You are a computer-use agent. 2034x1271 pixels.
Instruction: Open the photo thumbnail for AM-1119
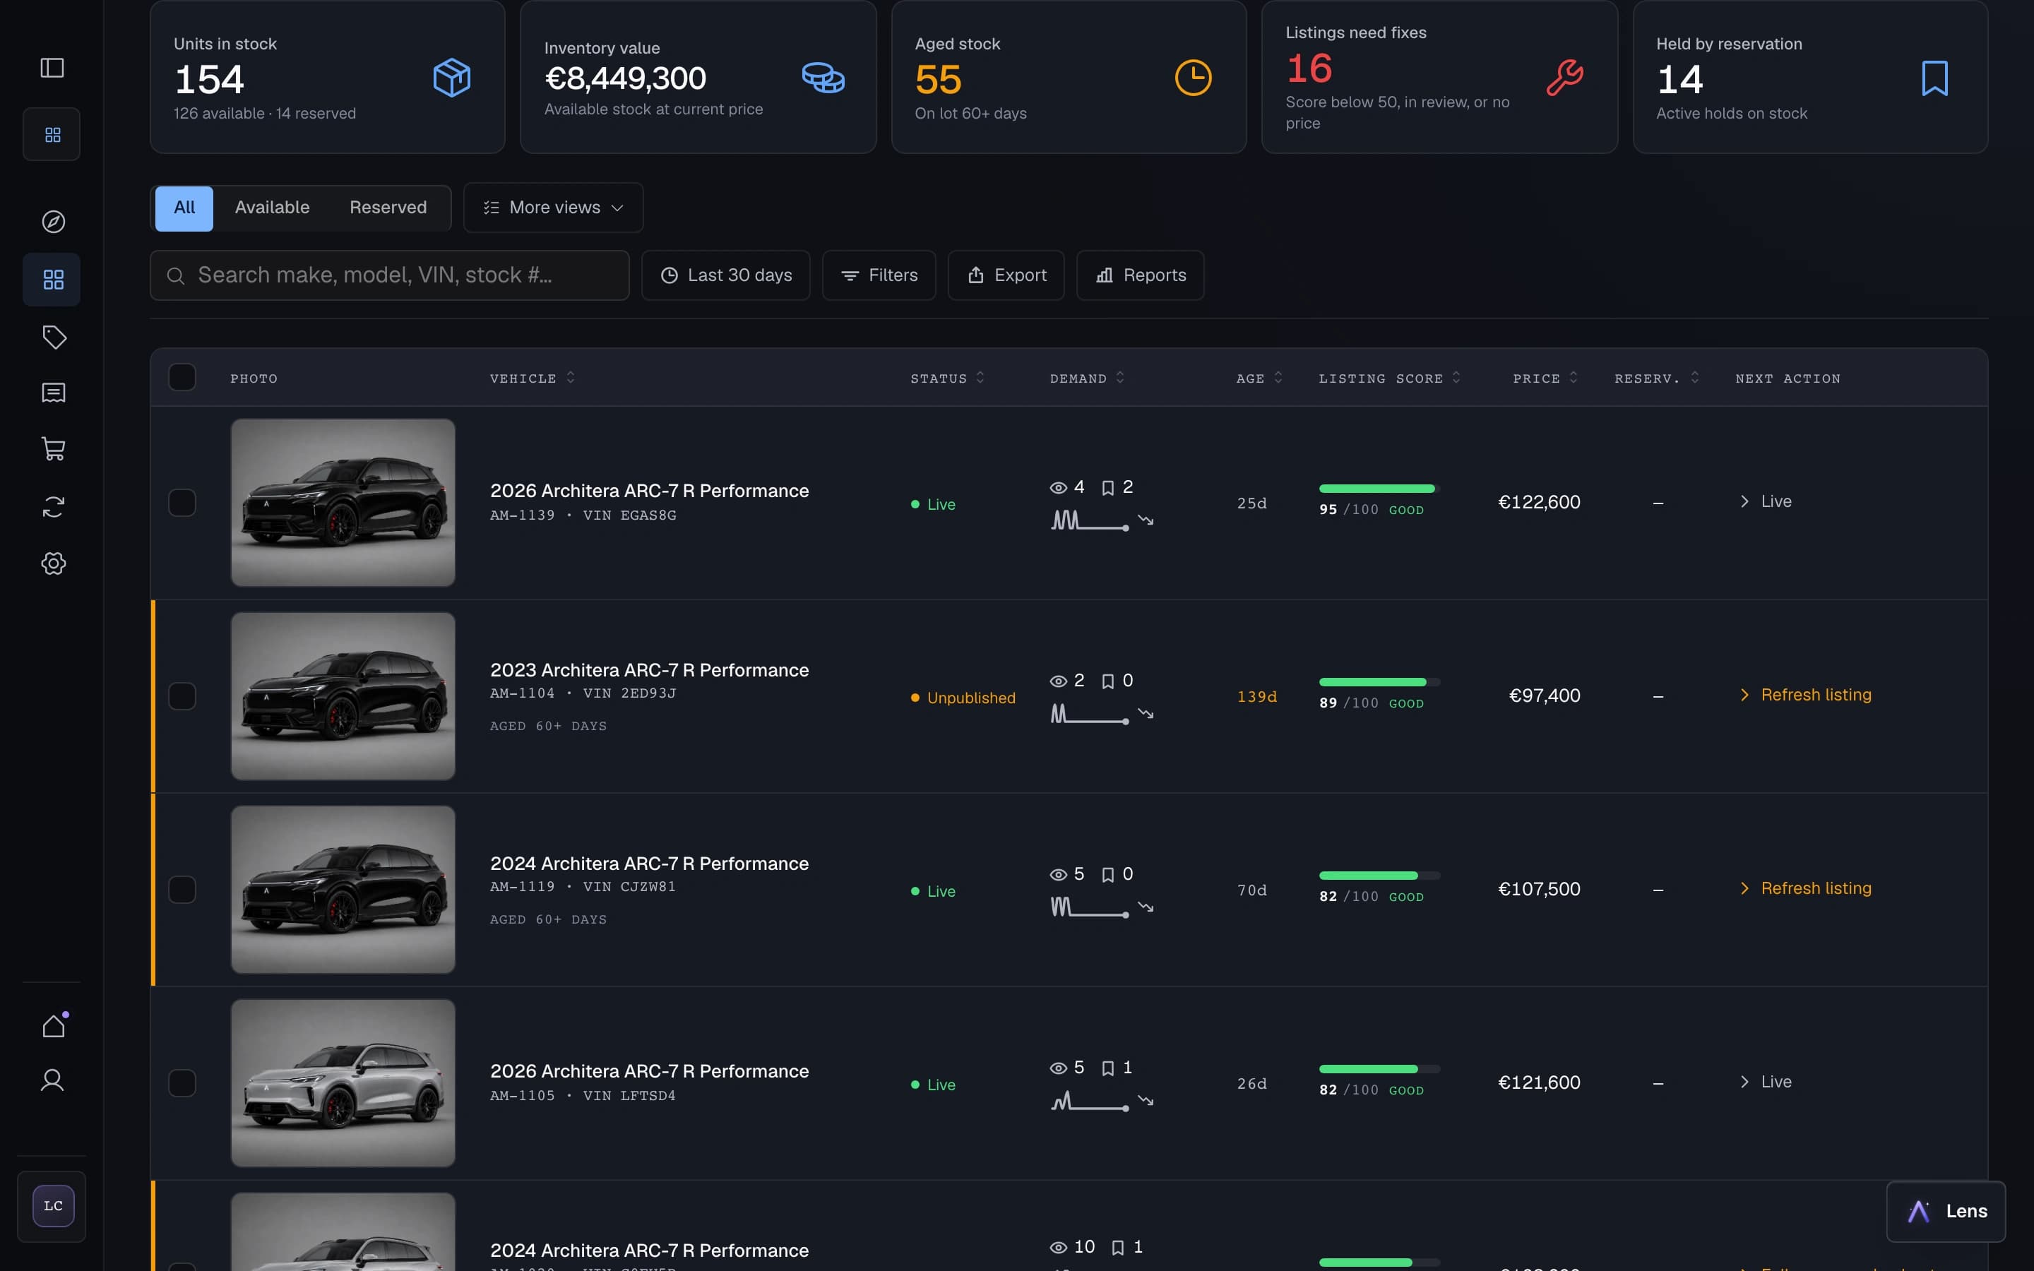[343, 890]
